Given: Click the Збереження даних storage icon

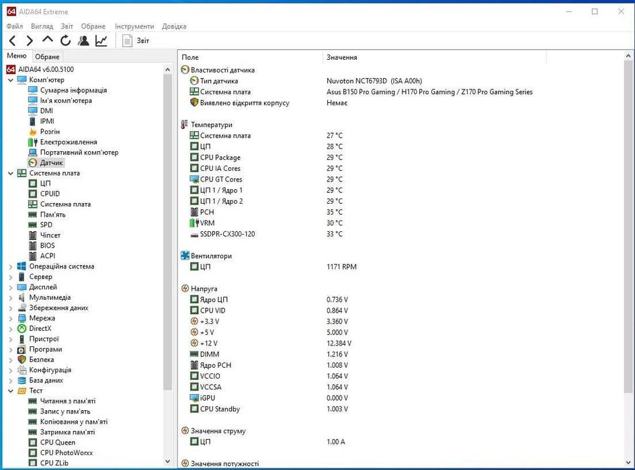Looking at the screenshot, I should (22, 308).
